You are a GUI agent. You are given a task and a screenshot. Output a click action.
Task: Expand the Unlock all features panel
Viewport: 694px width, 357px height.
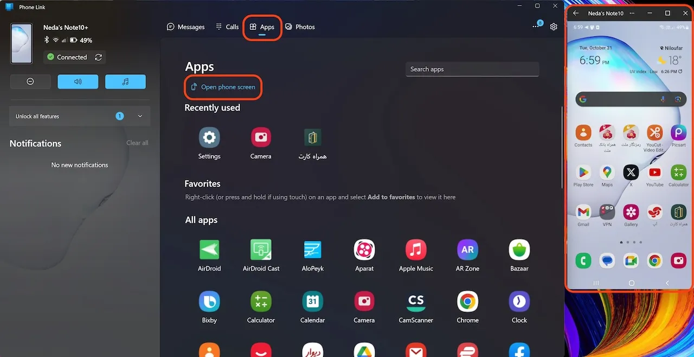point(80,116)
